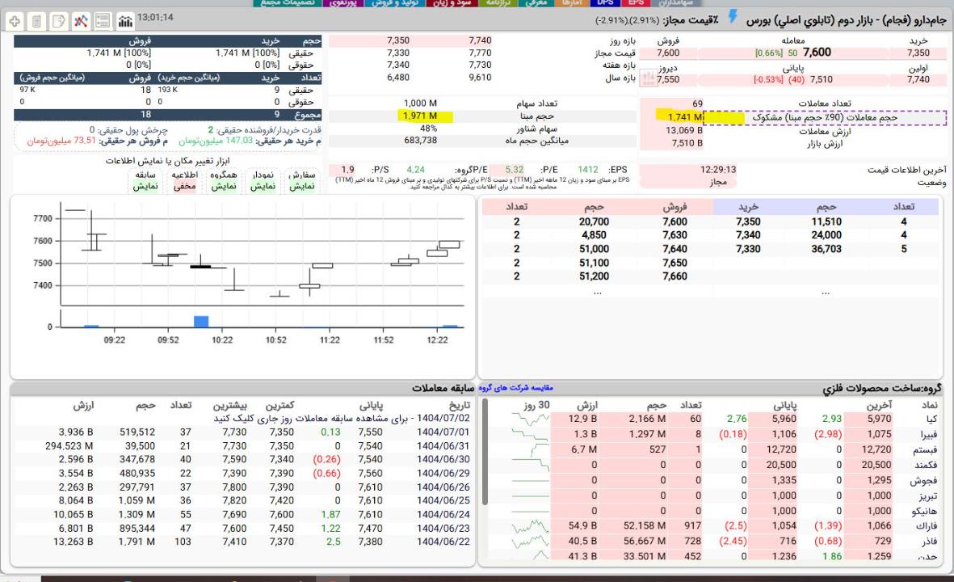Click the list view icon in the toolbar

[x=103, y=19]
